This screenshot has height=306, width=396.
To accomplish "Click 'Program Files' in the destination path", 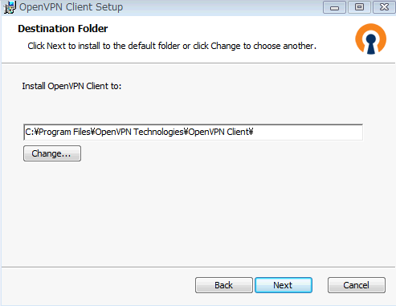I will [64, 132].
